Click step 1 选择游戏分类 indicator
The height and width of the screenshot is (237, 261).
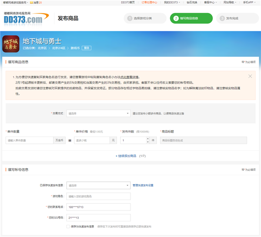[x=145, y=18]
